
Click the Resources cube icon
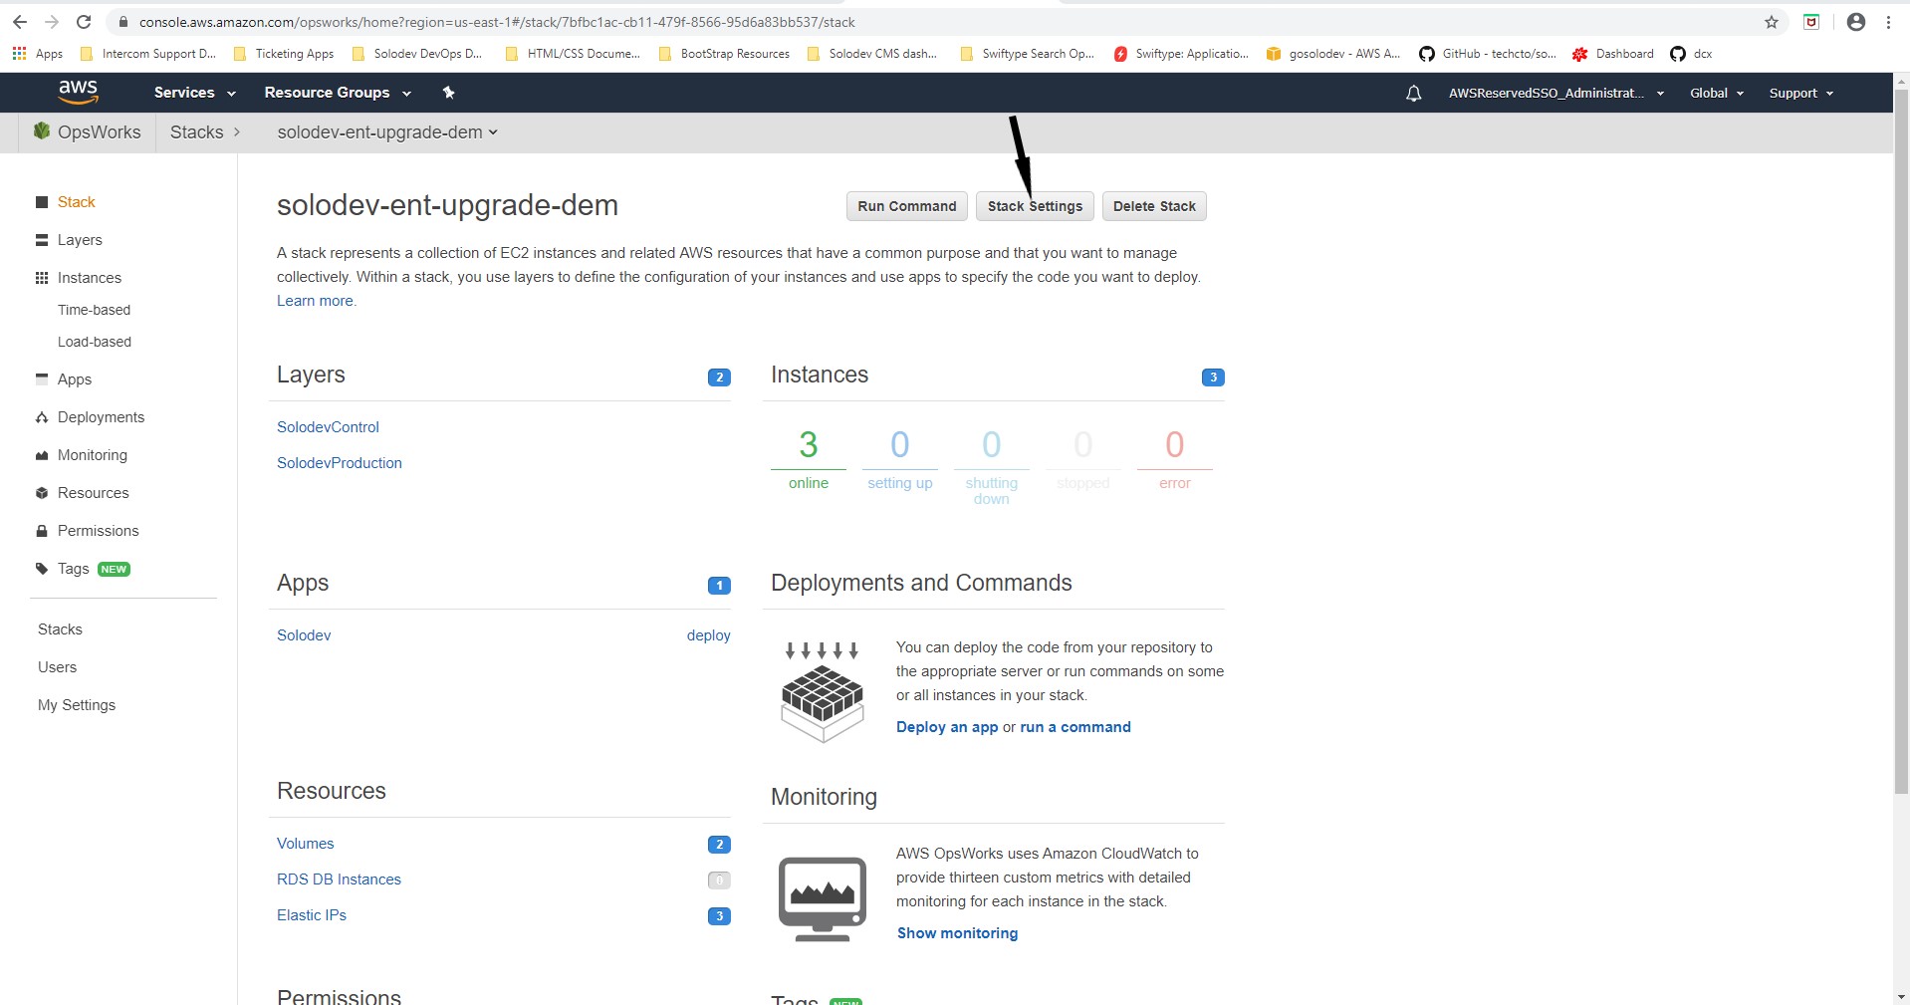42,493
